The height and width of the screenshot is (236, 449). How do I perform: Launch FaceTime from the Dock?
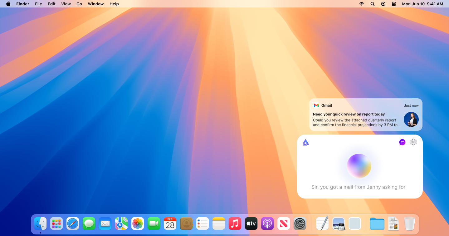click(x=154, y=224)
